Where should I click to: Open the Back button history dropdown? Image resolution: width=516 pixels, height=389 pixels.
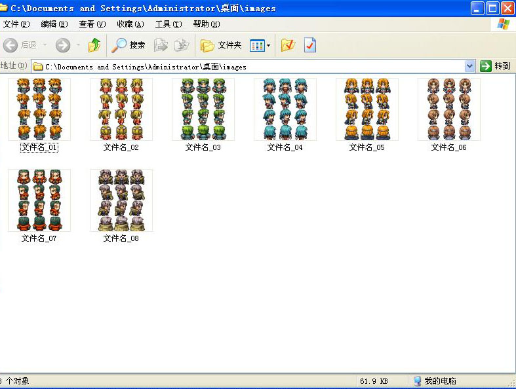pos(45,45)
